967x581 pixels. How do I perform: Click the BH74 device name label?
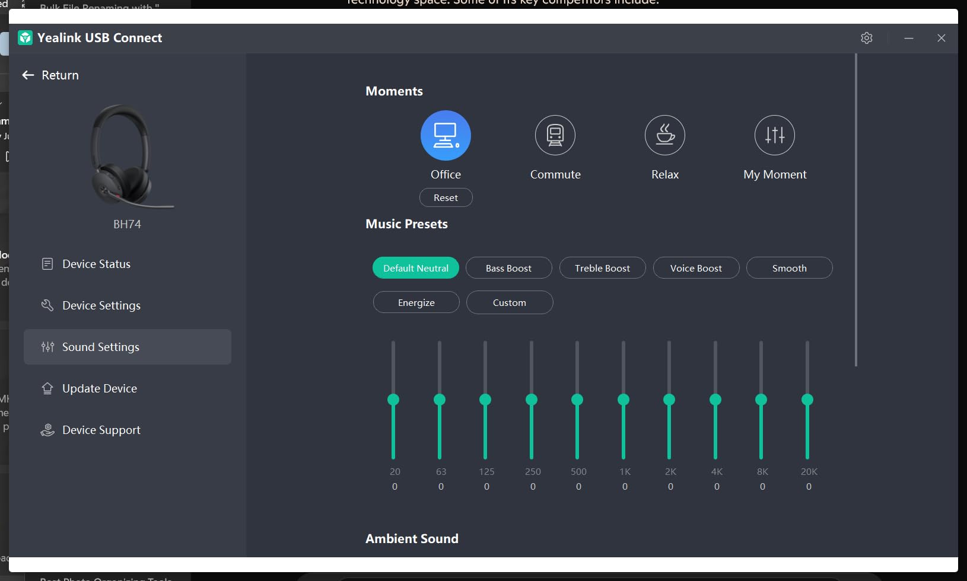(x=128, y=224)
